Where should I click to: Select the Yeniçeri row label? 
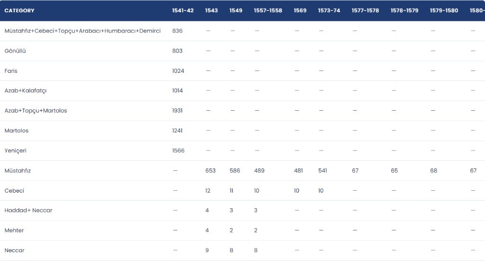[16, 151]
